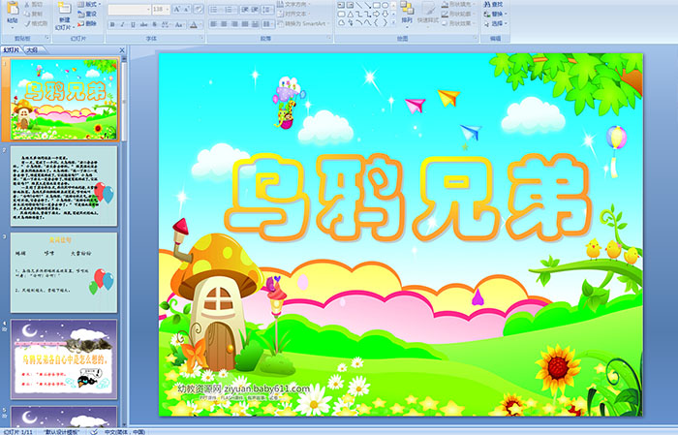Close the slides thumbnail pane
This screenshot has height=435, width=678.
tap(122, 50)
